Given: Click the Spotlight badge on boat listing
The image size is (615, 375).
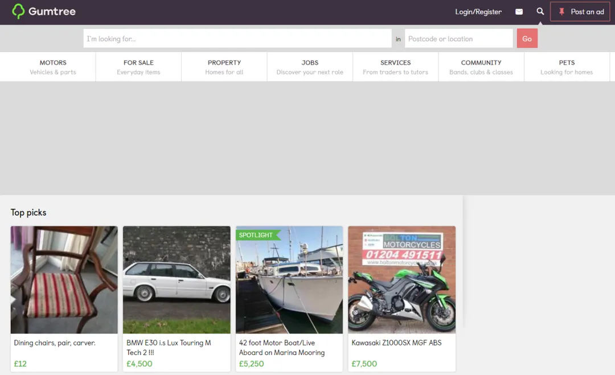Looking at the screenshot, I should tap(258, 235).
